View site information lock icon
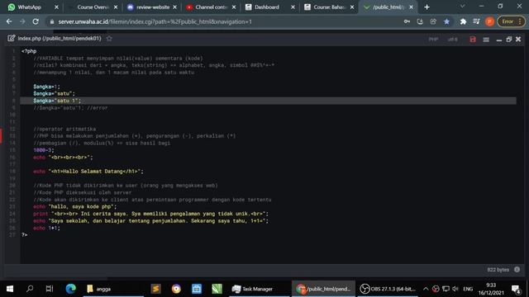Image resolution: width=529 pixels, height=297 pixels. click(51, 21)
